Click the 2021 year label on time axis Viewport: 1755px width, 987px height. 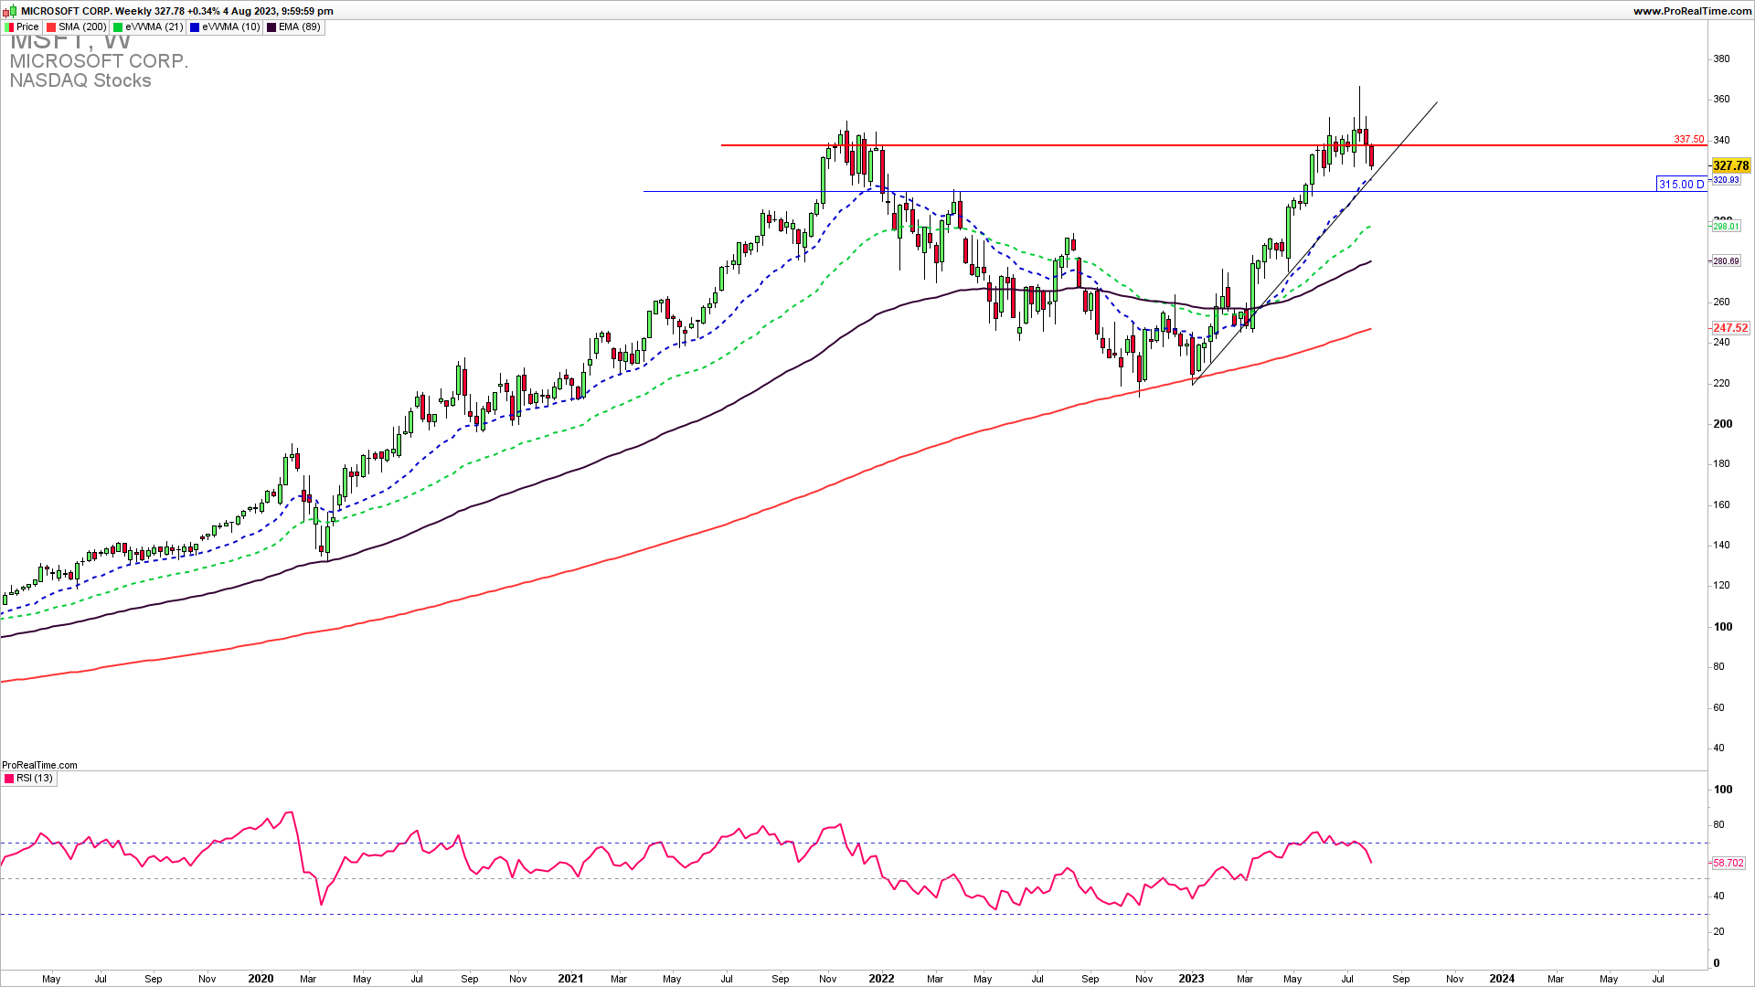[570, 978]
